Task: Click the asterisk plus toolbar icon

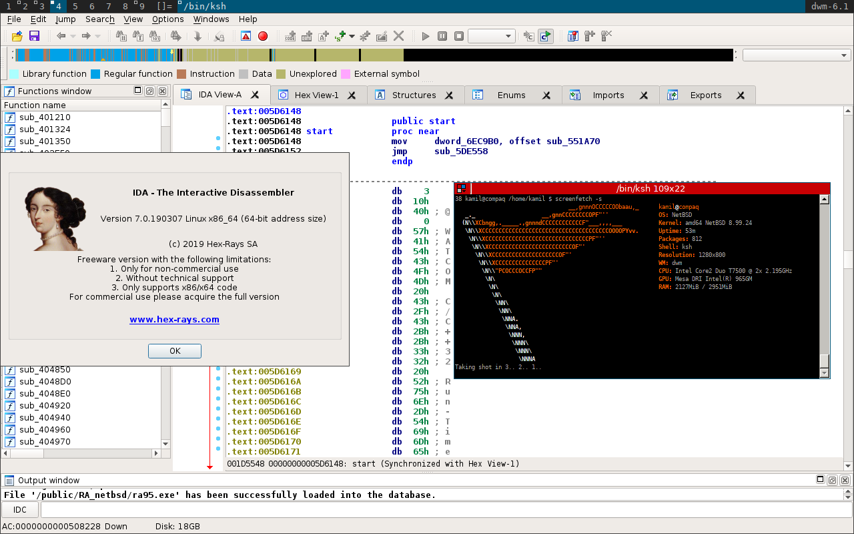Action: [x=365, y=36]
